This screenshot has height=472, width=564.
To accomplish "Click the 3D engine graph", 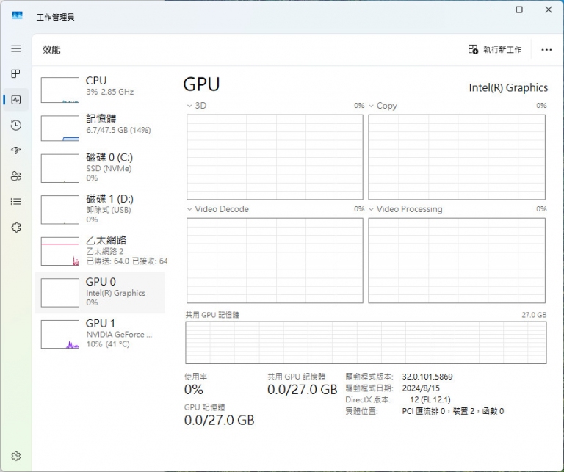I will click(x=275, y=157).
